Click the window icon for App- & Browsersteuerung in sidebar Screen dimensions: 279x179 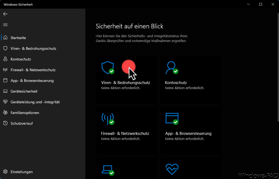[x=5, y=80]
